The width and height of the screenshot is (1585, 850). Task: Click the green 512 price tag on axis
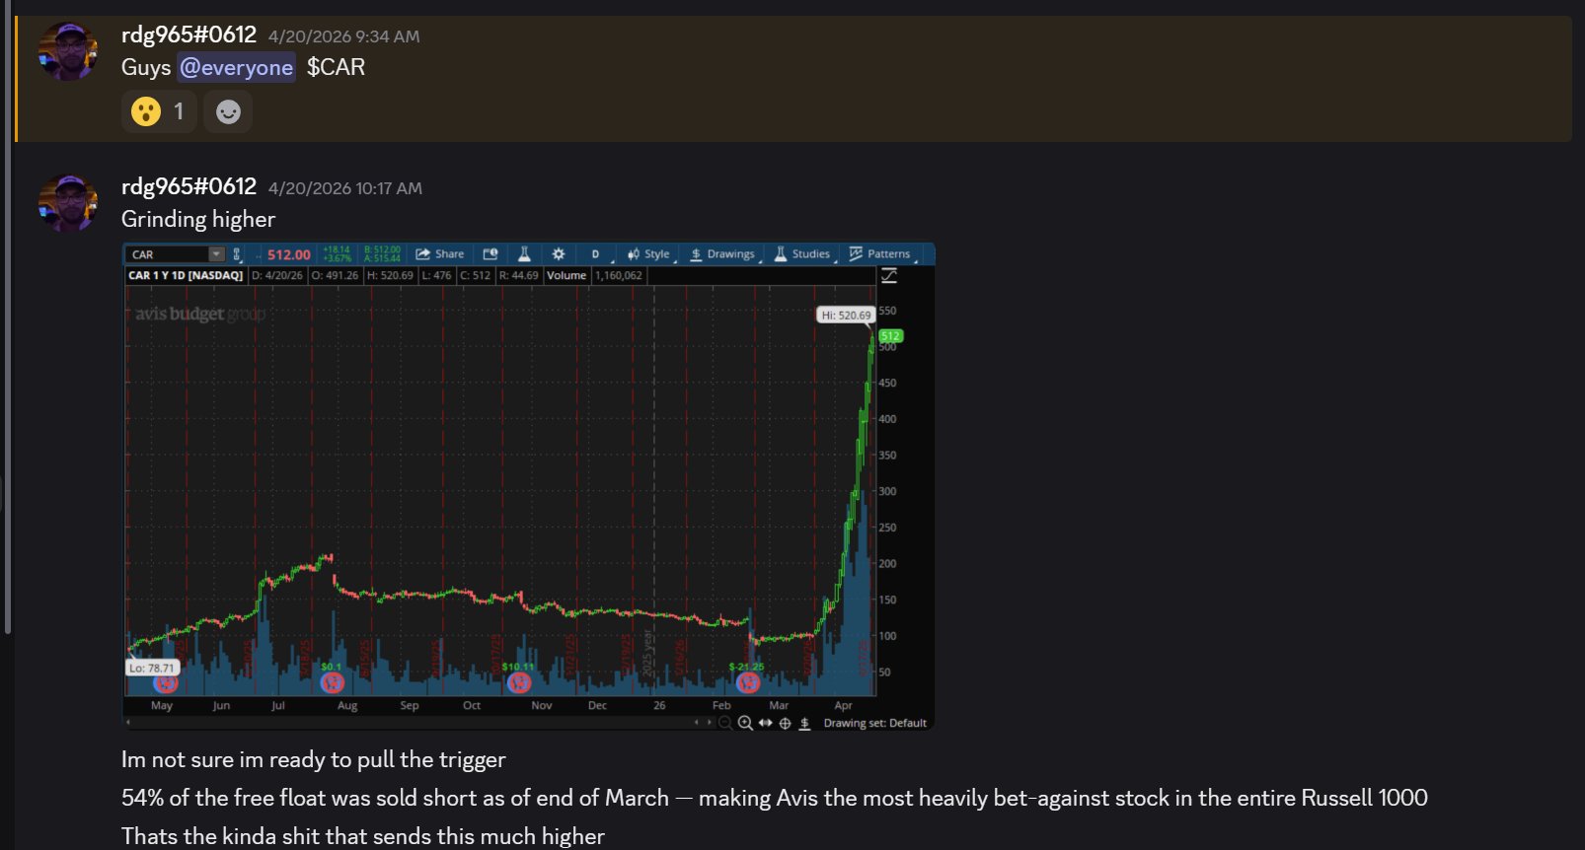[x=890, y=336]
